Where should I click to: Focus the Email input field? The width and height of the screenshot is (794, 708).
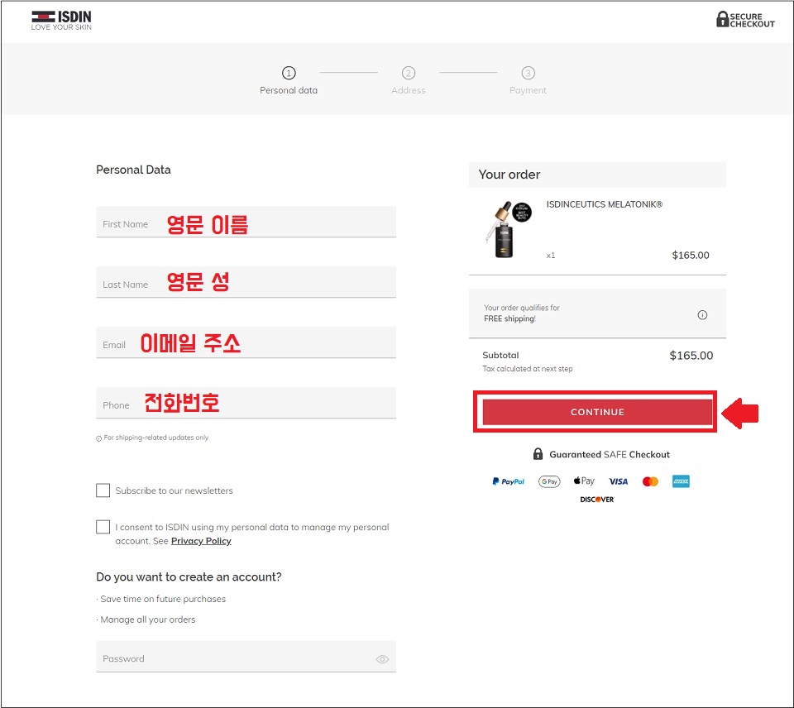(x=246, y=342)
